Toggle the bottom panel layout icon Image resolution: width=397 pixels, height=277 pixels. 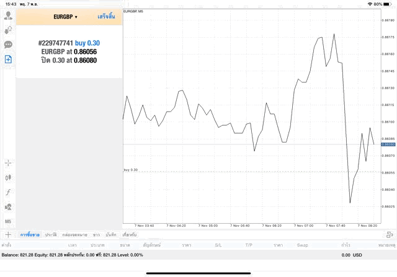pyautogui.click(x=390, y=235)
